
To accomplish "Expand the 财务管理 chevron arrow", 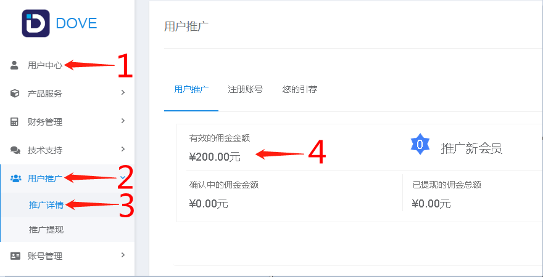I will tap(123, 121).
